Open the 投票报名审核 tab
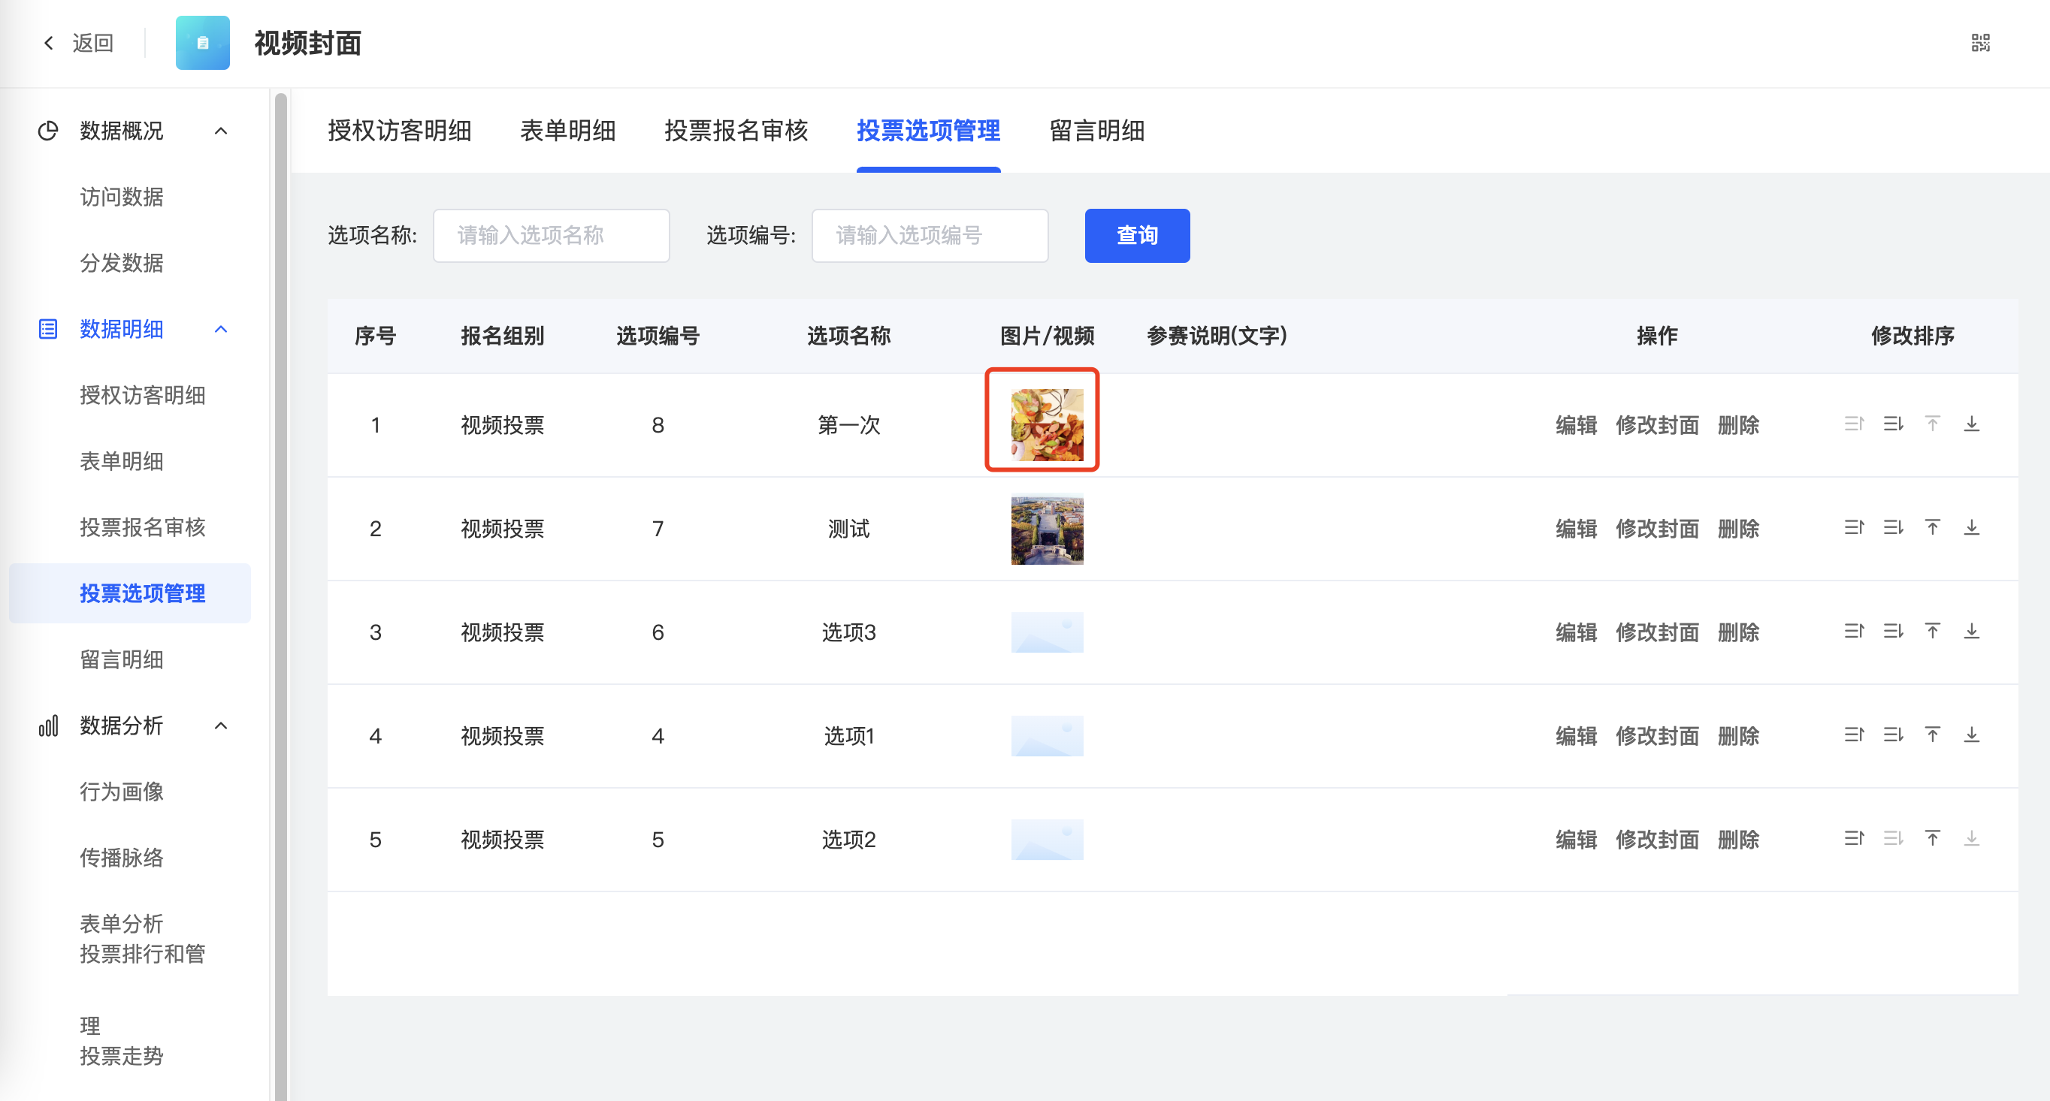Image resolution: width=2050 pixels, height=1101 pixels. [x=736, y=131]
